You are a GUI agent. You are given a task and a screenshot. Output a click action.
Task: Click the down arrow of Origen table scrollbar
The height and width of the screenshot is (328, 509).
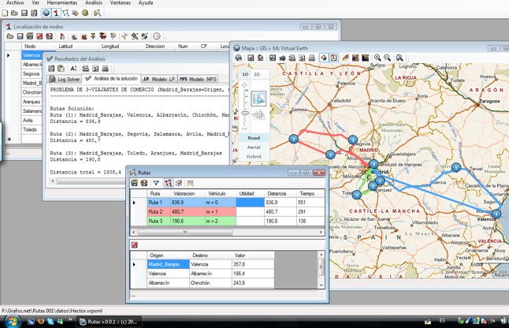[x=321, y=285]
